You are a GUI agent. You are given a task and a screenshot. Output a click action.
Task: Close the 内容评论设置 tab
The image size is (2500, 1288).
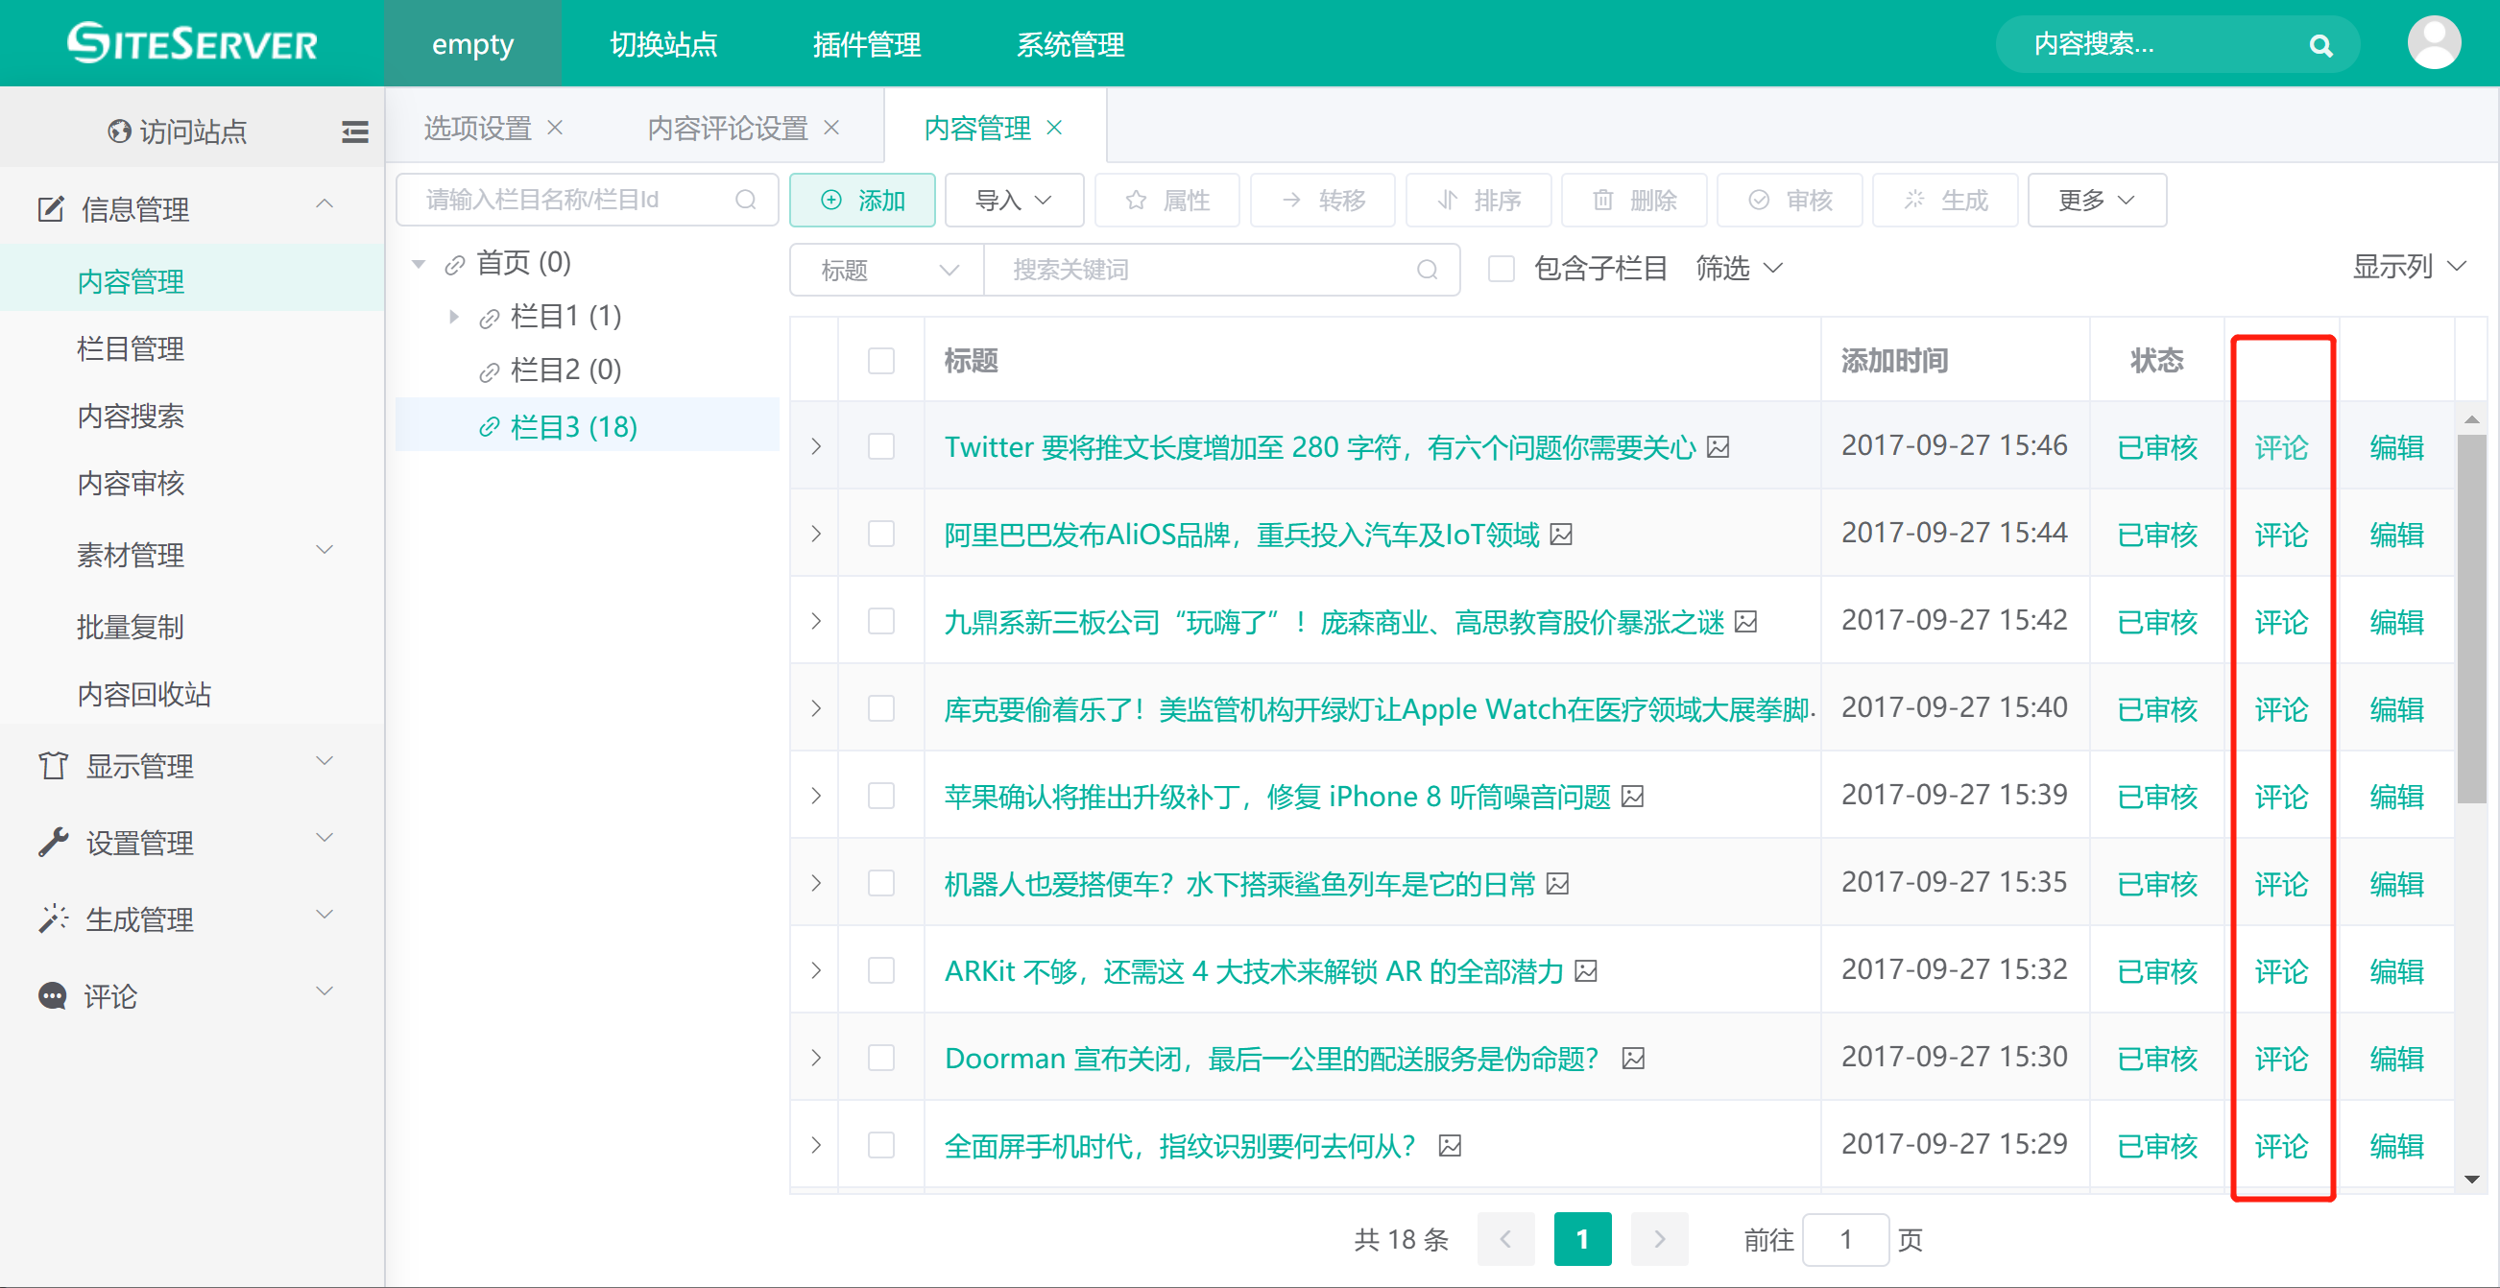(x=831, y=128)
